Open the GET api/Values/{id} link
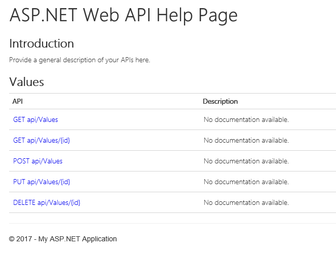 click(x=42, y=140)
